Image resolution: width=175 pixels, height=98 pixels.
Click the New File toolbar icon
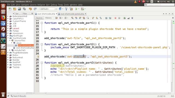pos(10,9)
